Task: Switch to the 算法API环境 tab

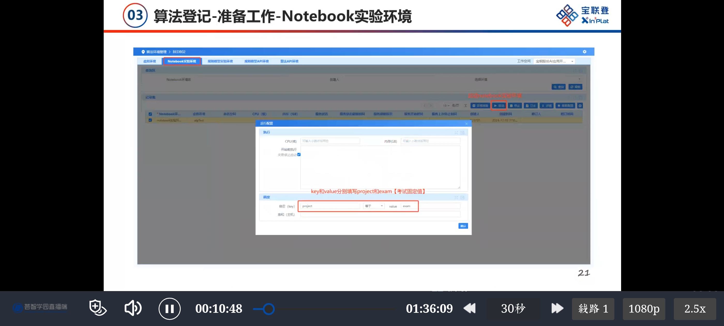Action: pos(289,61)
